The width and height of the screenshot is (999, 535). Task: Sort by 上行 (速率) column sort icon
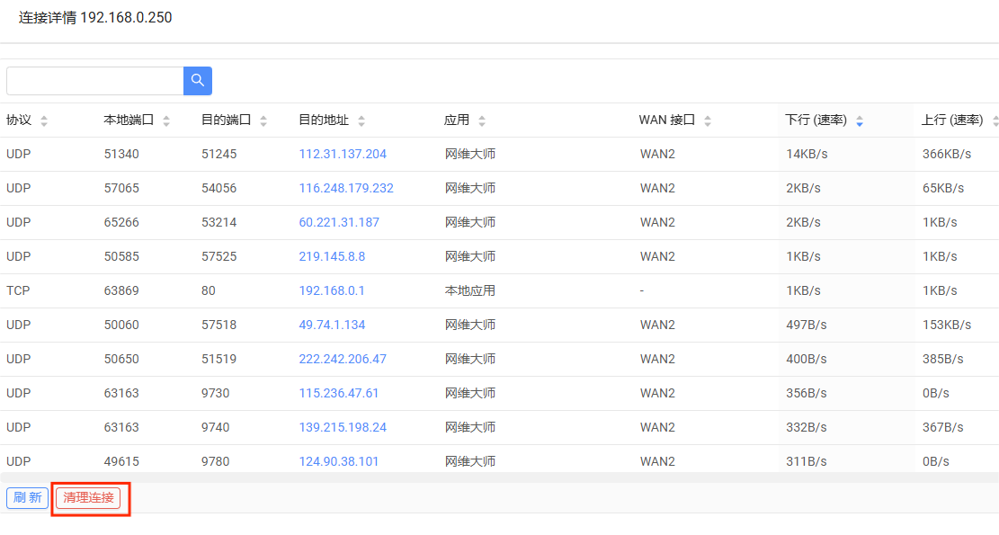pyautogui.click(x=995, y=121)
